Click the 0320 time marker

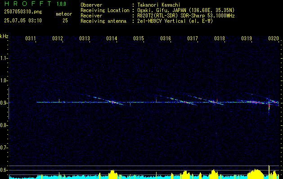pos(274,38)
